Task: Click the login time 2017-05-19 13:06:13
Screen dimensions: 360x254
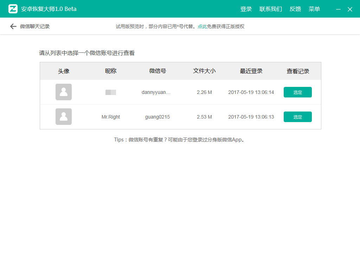Action: tap(251, 117)
